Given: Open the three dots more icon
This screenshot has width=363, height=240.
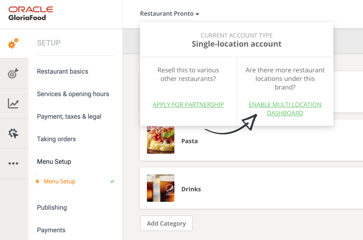Looking at the screenshot, I should pos(13,164).
